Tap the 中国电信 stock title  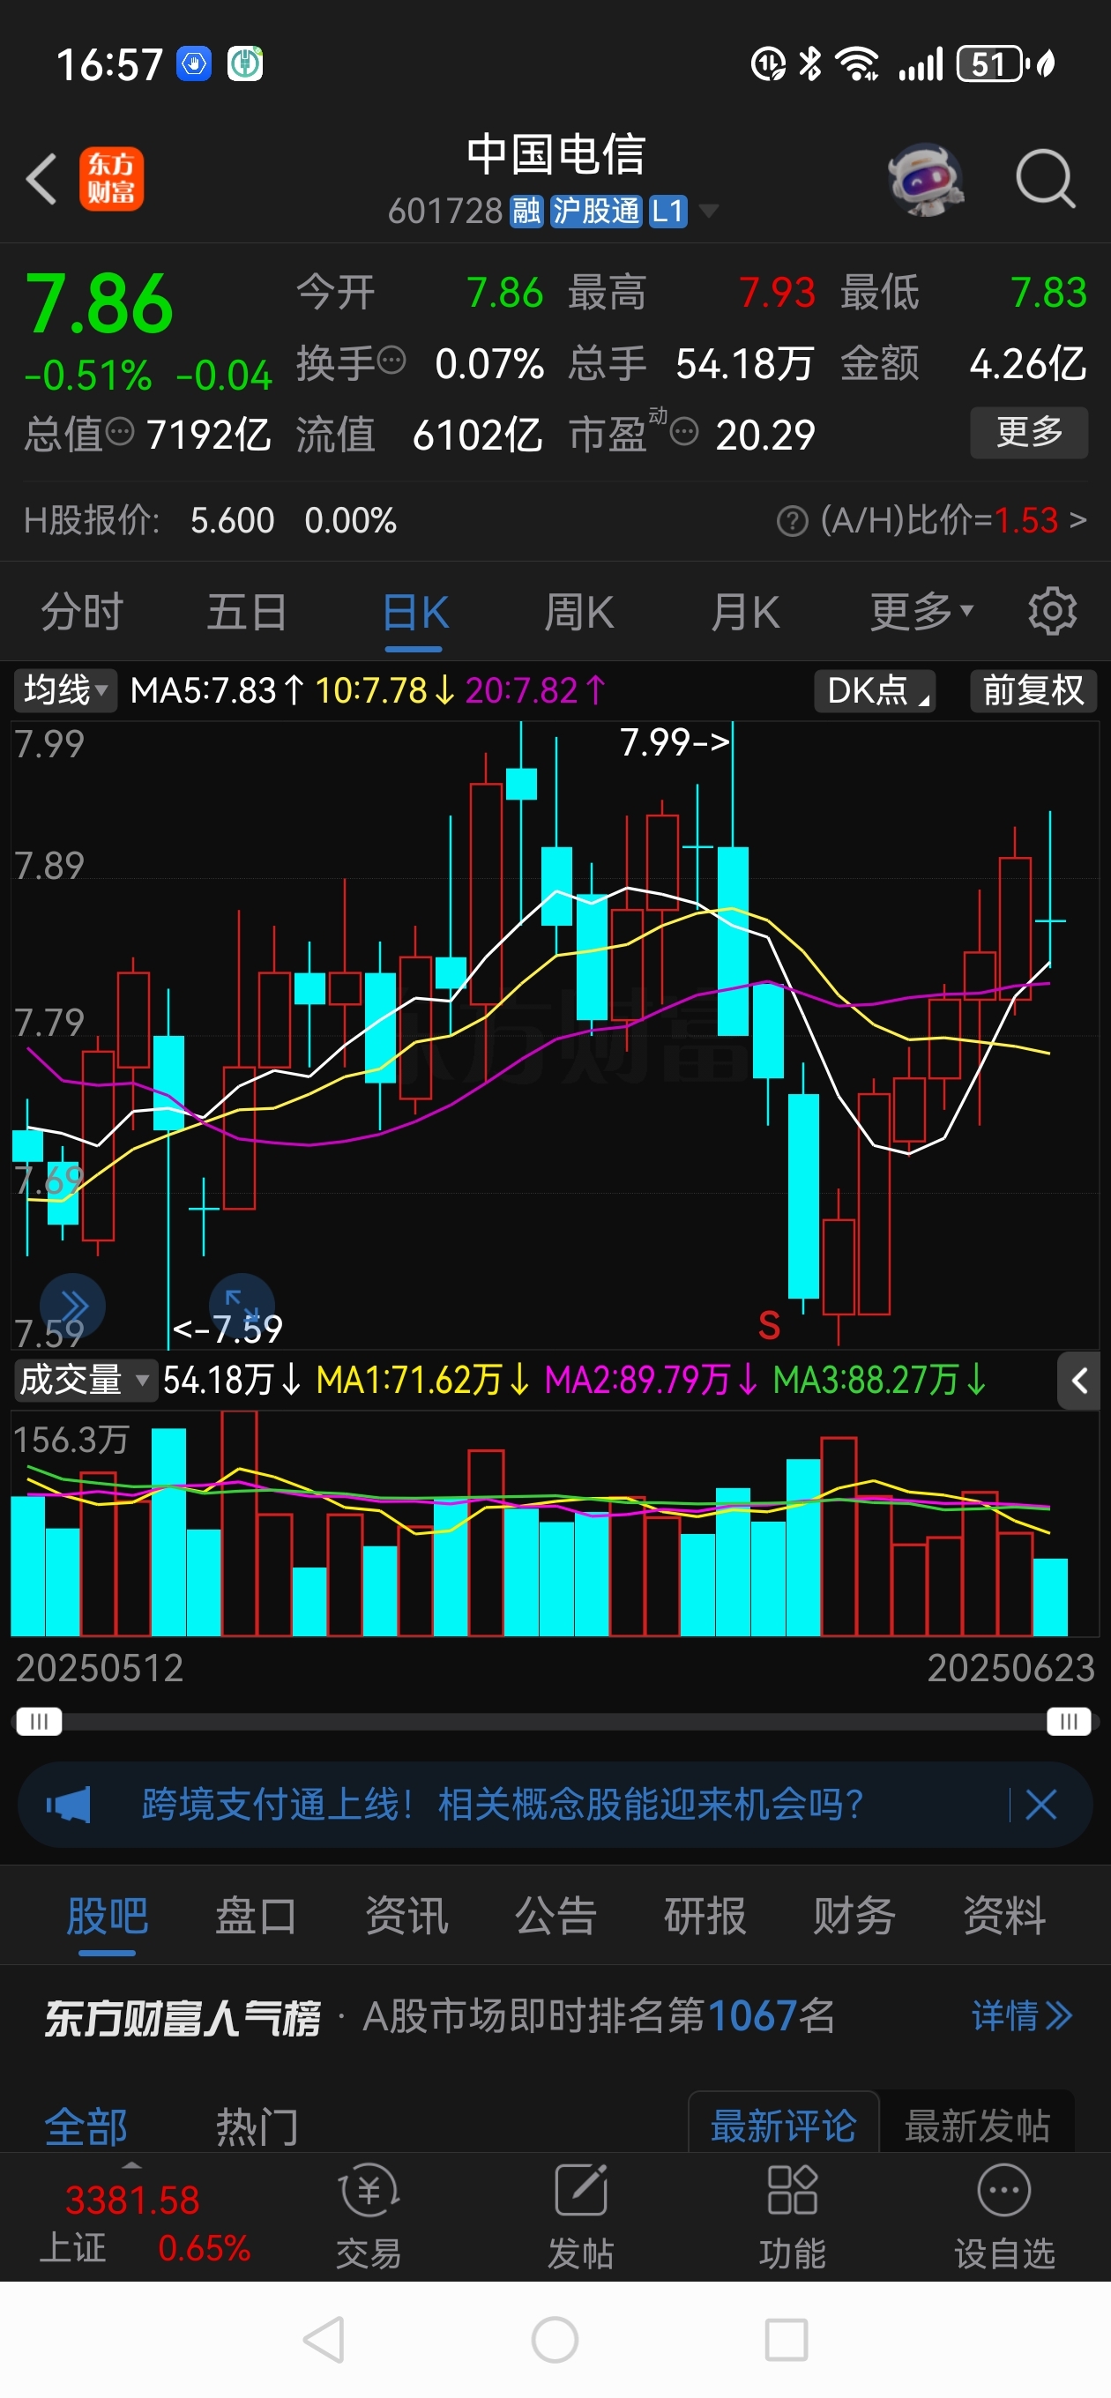tap(555, 153)
